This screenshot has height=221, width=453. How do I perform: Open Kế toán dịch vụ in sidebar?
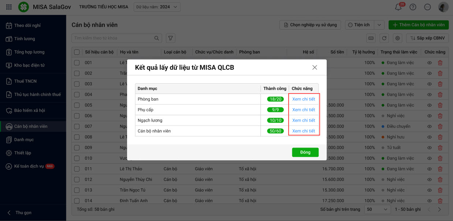33,166
